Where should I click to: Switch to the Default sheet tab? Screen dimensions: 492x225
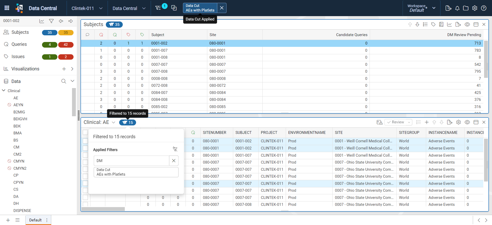35,220
